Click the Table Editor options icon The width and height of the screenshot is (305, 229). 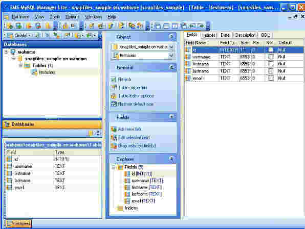tap(114, 96)
